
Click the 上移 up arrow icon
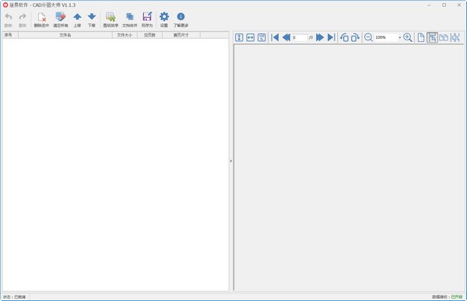click(x=77, y=16)
